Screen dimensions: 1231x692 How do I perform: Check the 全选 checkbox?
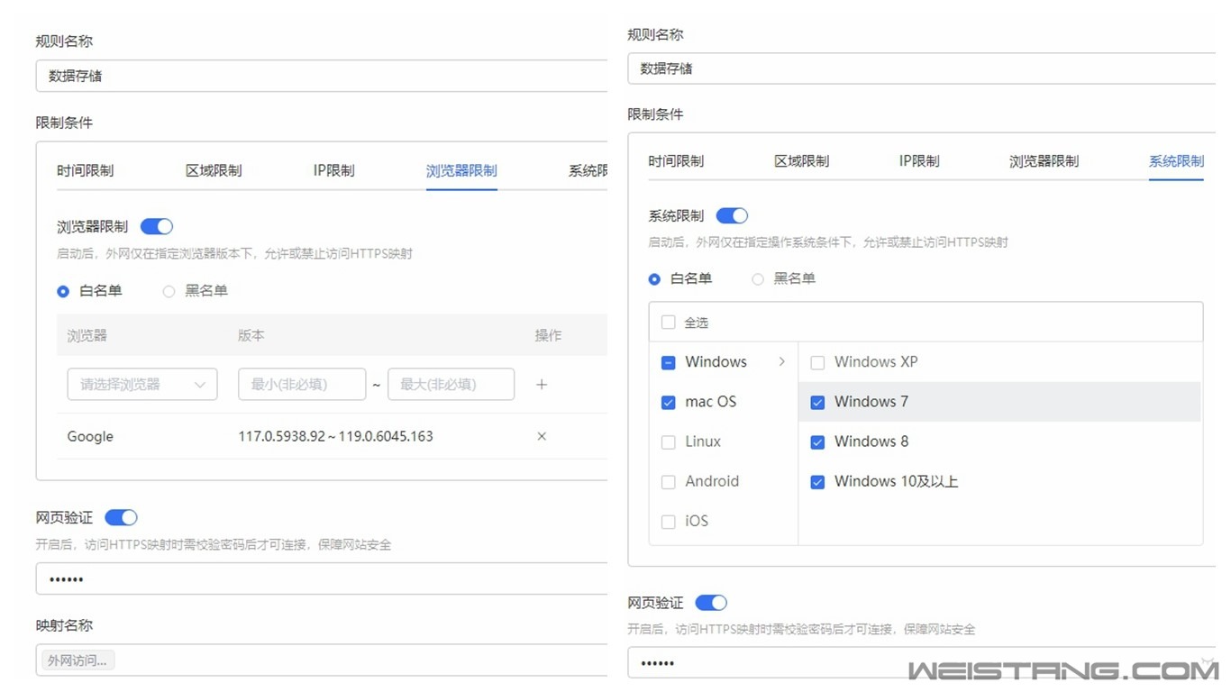click(668, 323)
